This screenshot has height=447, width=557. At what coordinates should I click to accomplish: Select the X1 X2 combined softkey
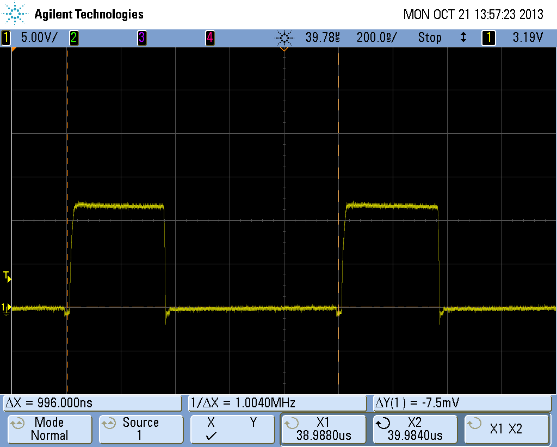(x=506, y=429)
